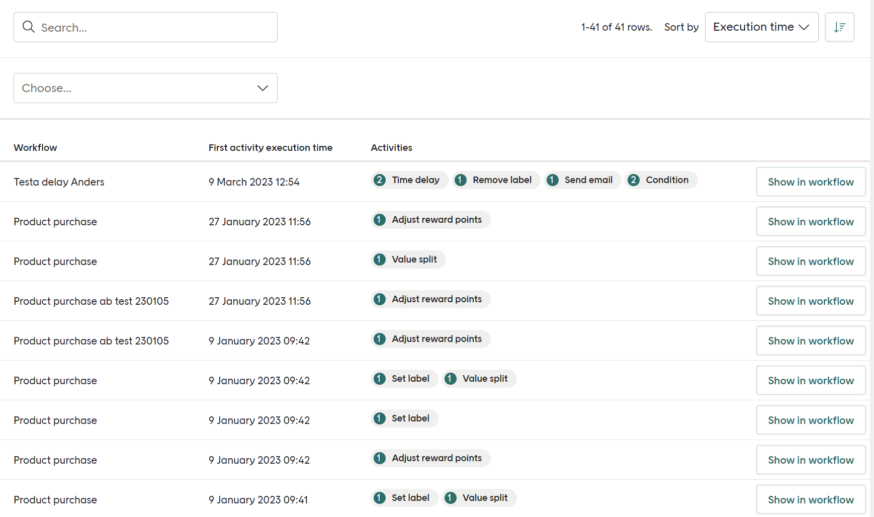Select the workflow named Product purchase ab test 230105
This screenshot has height=517, width=874.
[91, 301]
